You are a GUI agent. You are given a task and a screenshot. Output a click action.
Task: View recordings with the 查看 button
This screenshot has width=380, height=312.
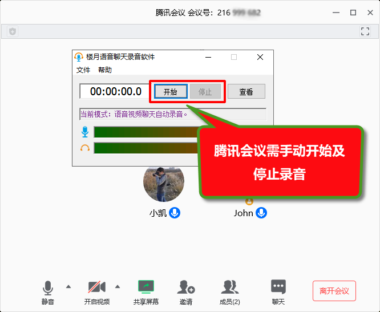tap(246, 92)
